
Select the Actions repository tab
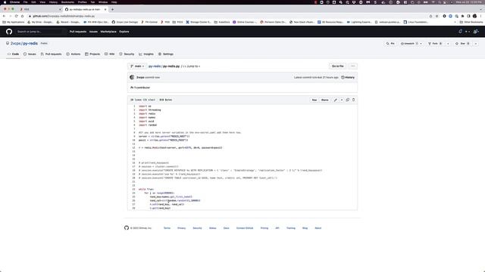pyautogui.click(x=74, y=54)
